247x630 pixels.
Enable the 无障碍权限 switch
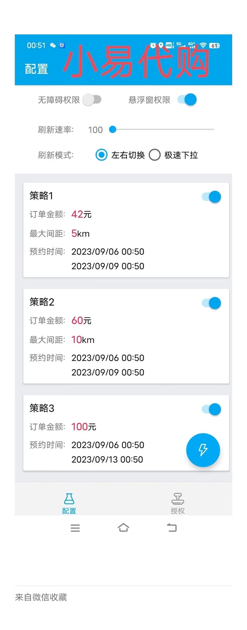tap(92, 100)
